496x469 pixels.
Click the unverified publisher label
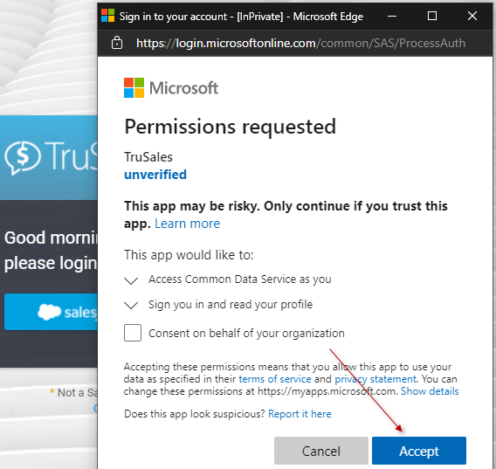tap(155, 175)
